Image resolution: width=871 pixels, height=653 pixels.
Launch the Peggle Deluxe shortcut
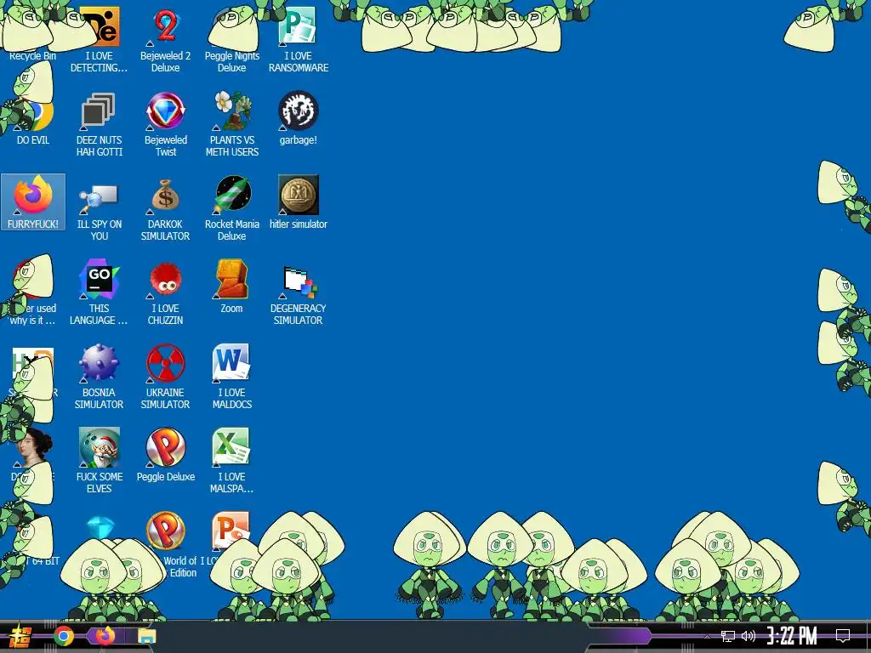click(x=166, y=455)
